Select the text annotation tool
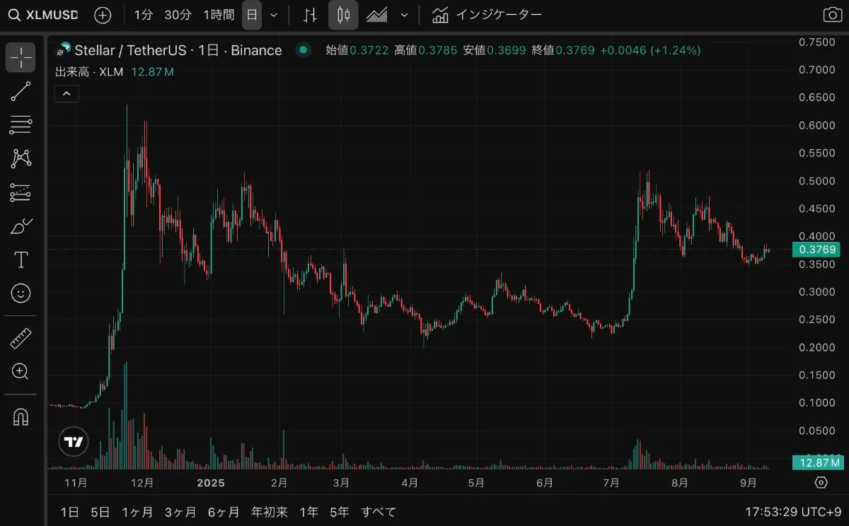The height and width of the screenshot is (526, 849). click(x=21, y=259)
